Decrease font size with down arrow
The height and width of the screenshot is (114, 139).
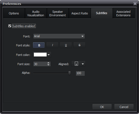point(48,65)
